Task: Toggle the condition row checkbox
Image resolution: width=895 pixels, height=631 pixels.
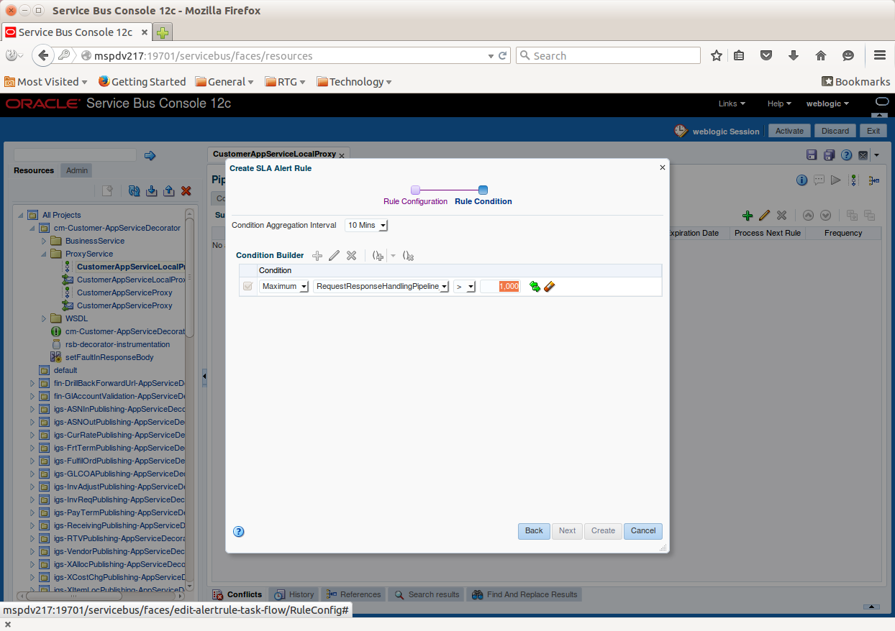Action: click(x=248, y=286)
